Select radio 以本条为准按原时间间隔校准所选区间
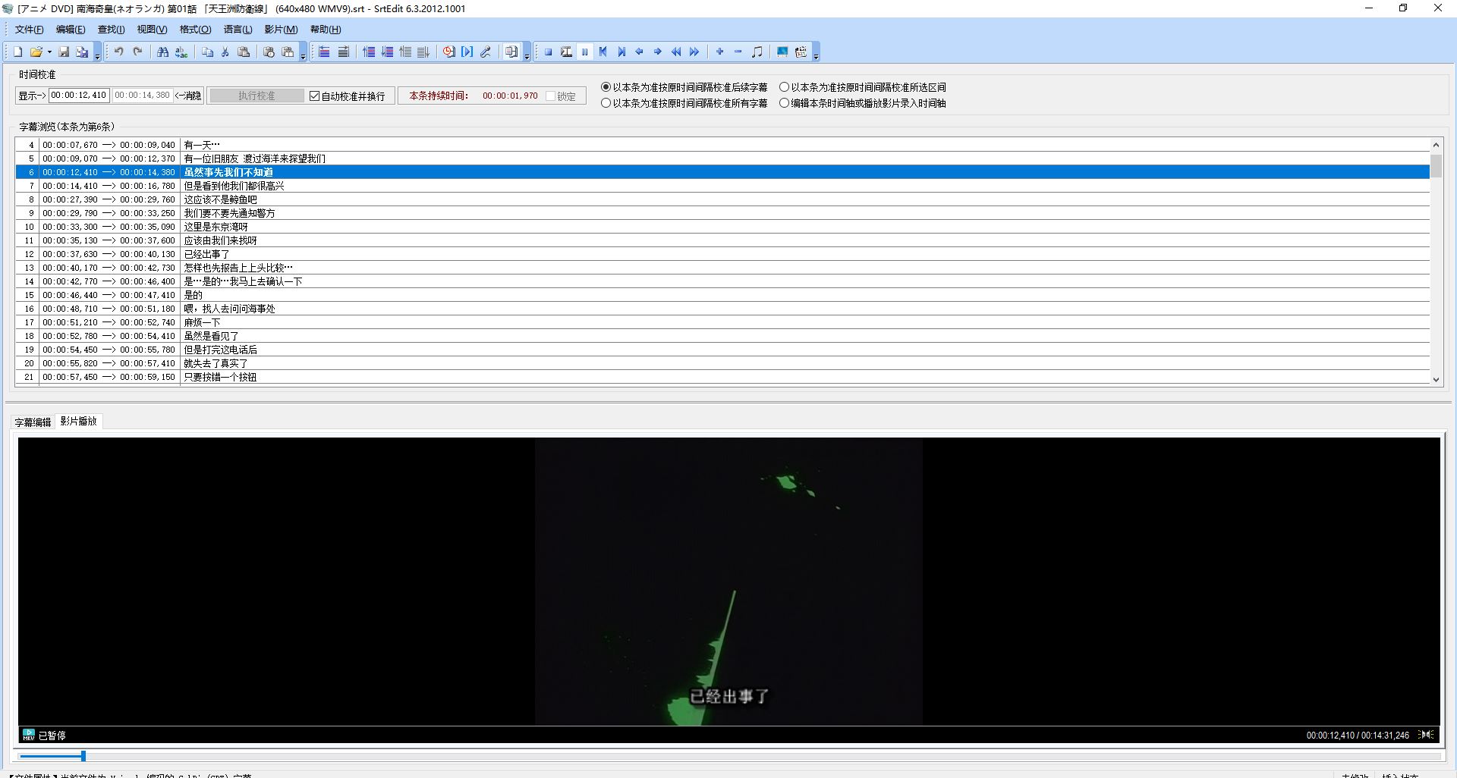 coord(785,87)
